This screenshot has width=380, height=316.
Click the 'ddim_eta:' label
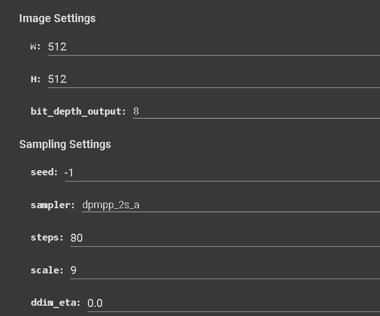click(x=56, y=303)
